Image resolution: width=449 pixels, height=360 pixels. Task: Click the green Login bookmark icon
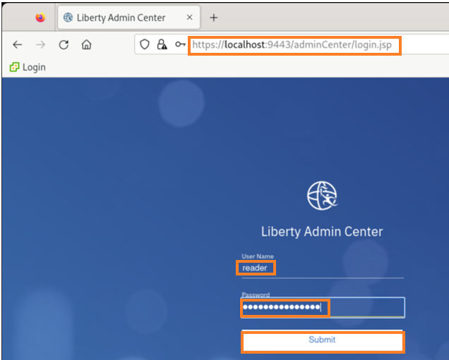(x=14, y=67)
